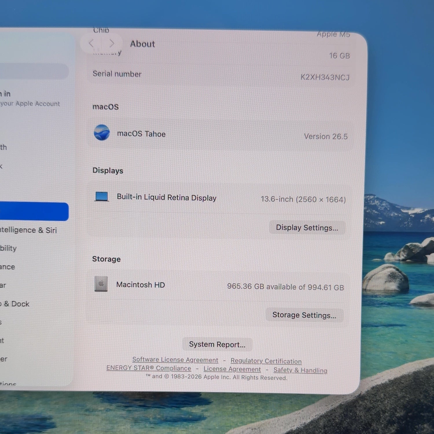
Task: Open the Accessibility sidebar item
Action: pos(8,248)
